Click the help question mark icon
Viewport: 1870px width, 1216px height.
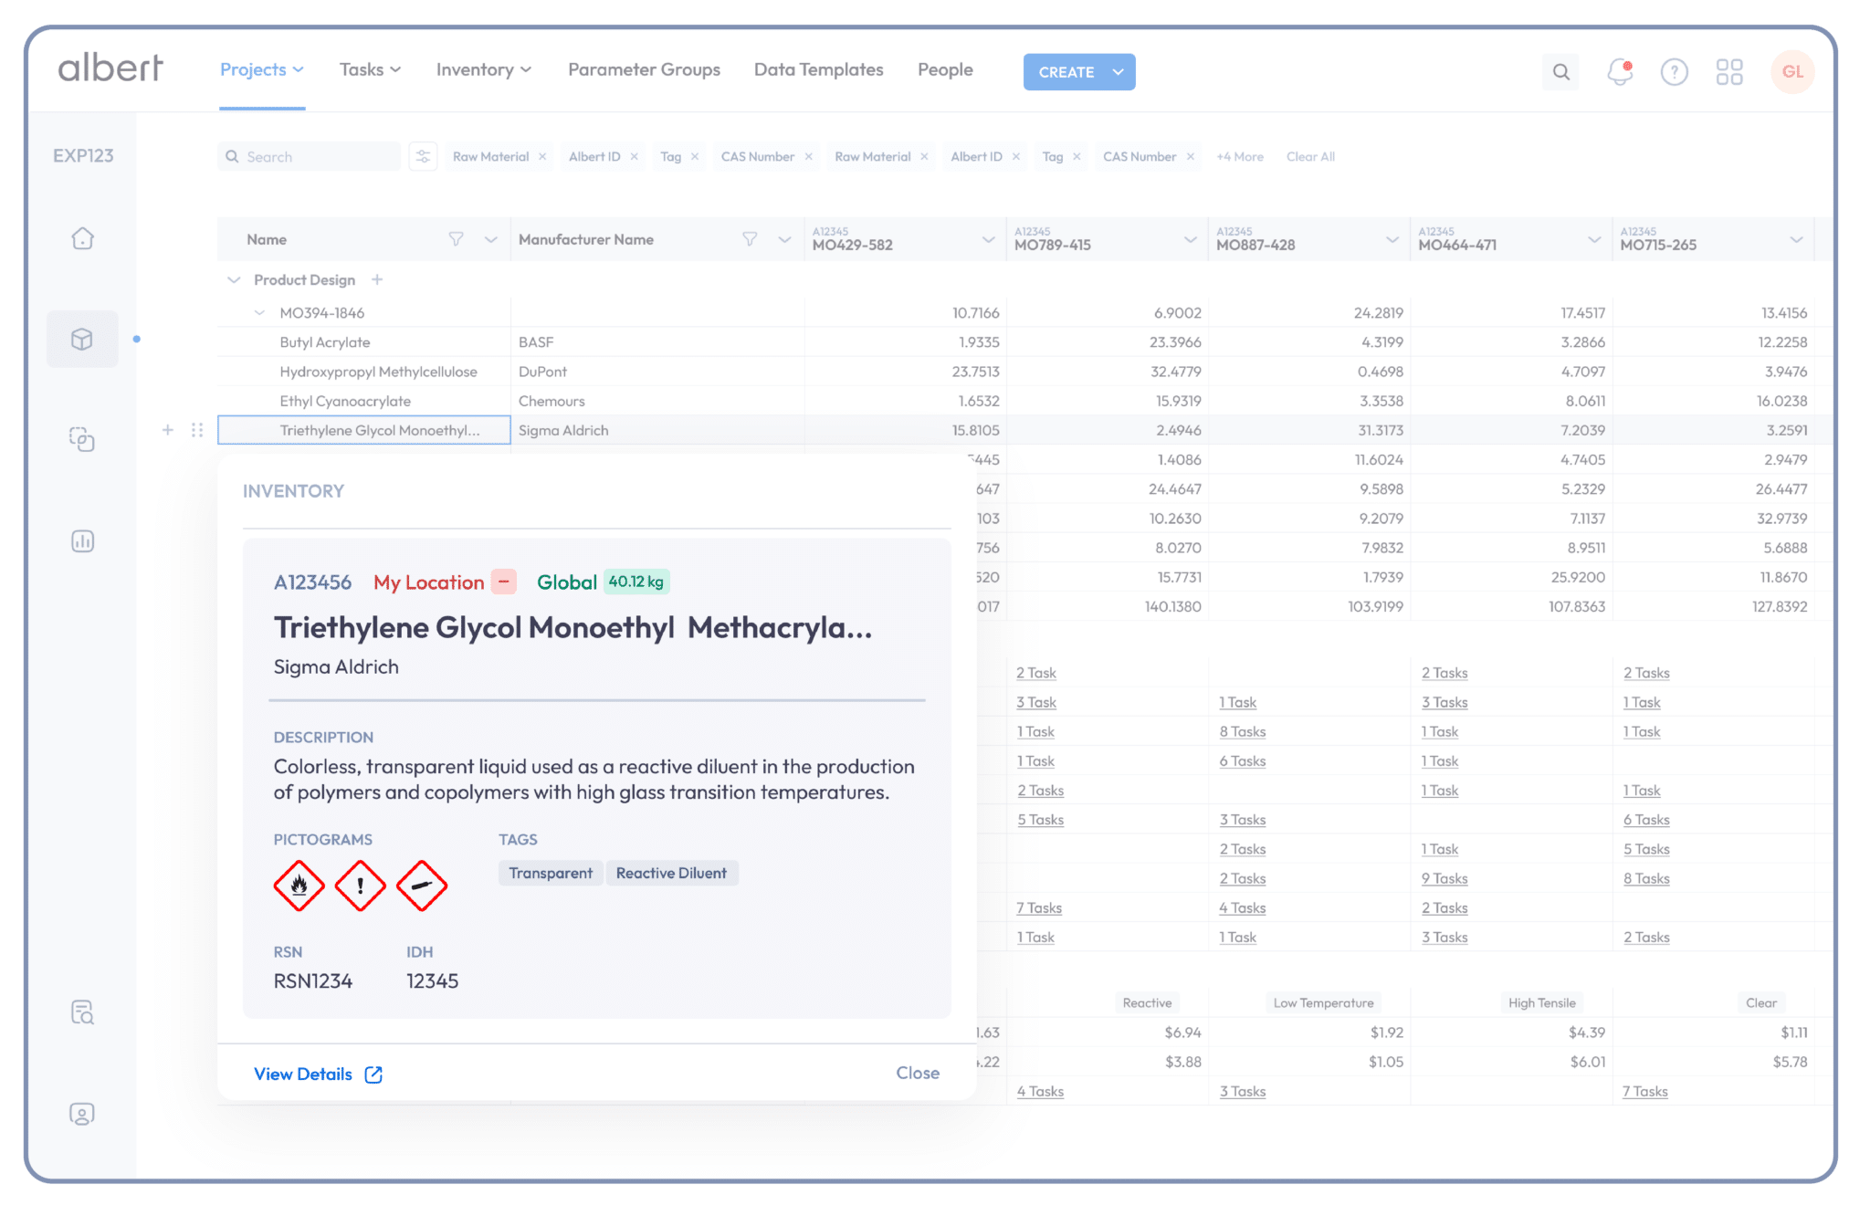(x=1675, y=72)
